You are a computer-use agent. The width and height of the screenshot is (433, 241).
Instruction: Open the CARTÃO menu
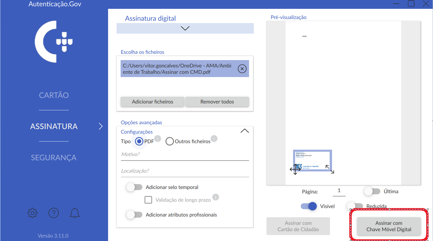point(54,95)
